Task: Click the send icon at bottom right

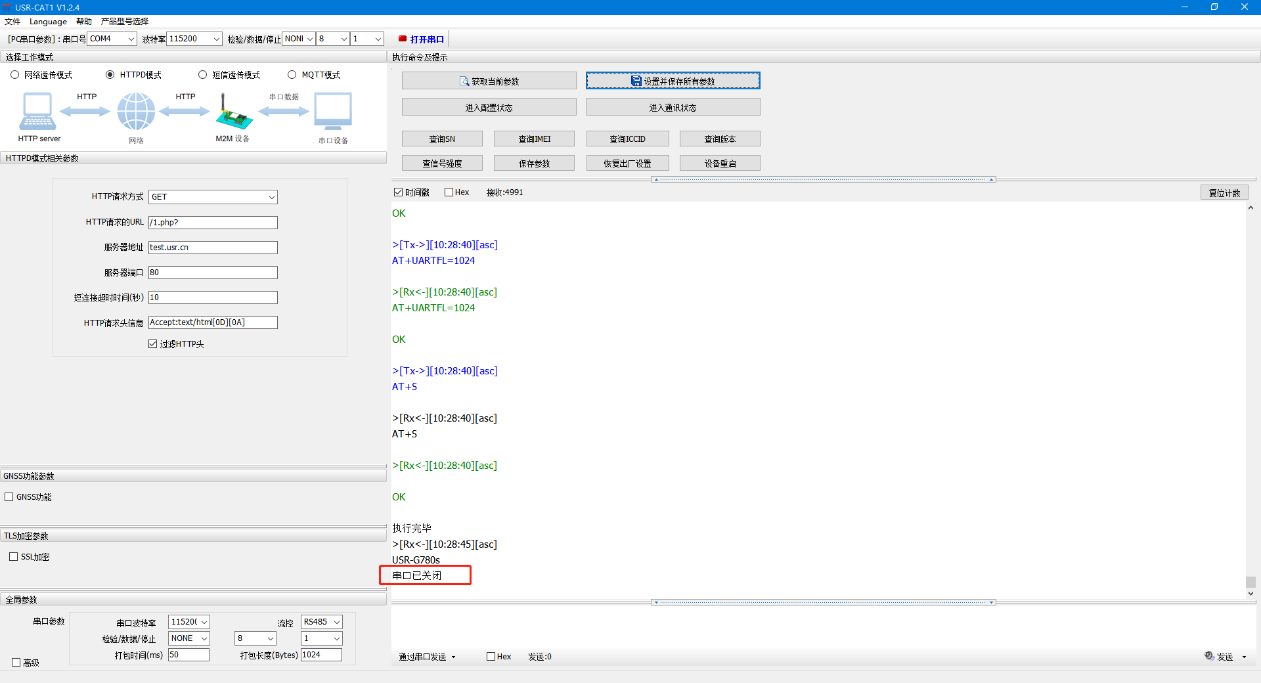Action: [1209, 656]
